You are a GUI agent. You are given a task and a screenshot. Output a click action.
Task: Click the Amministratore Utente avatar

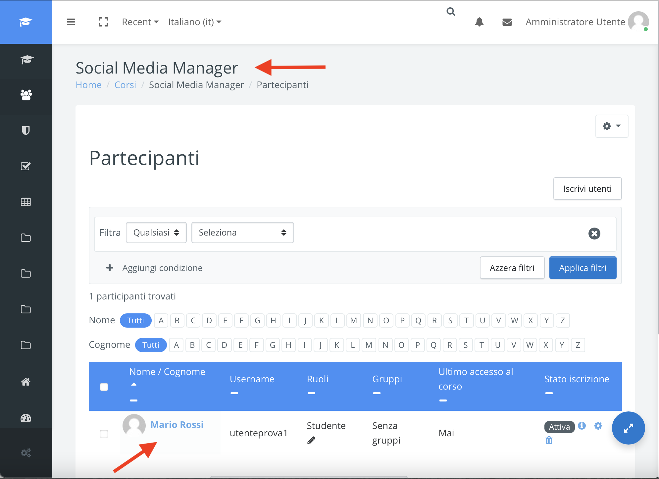tap(638, 22)
